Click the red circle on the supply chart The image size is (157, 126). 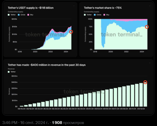pyautogui.click(x=71, y=32)
